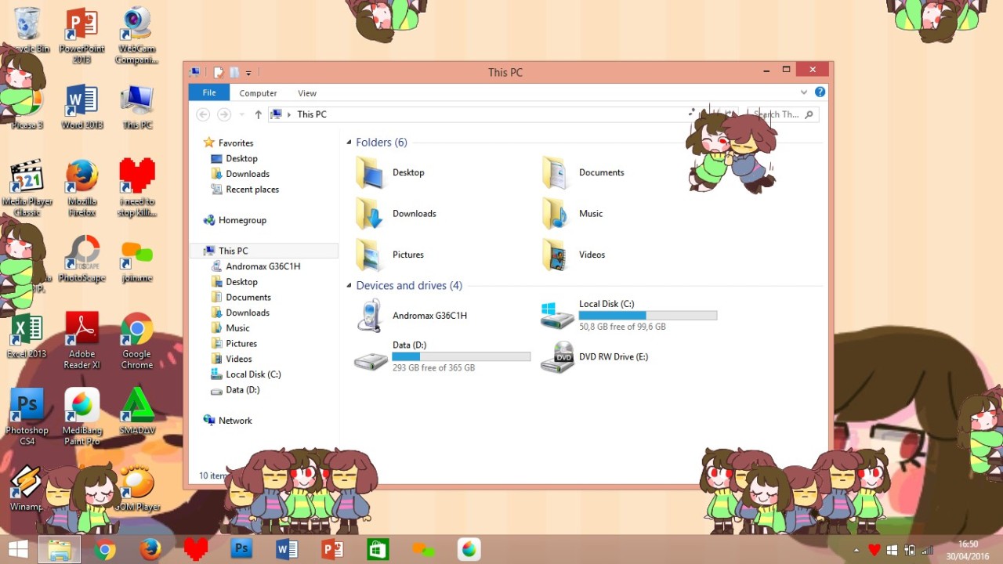Screen dimensions: 1003x564
Task: Open the Documents folder in Folders section
Action: [582, 172]
